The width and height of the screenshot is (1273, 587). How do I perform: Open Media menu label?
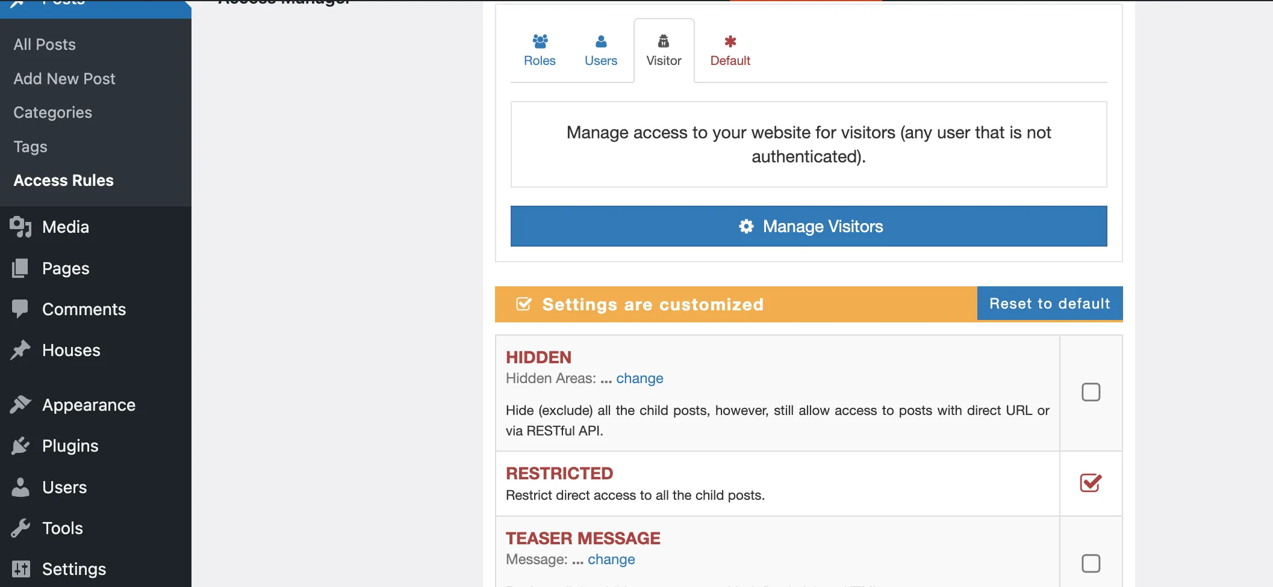coord(66,227)
